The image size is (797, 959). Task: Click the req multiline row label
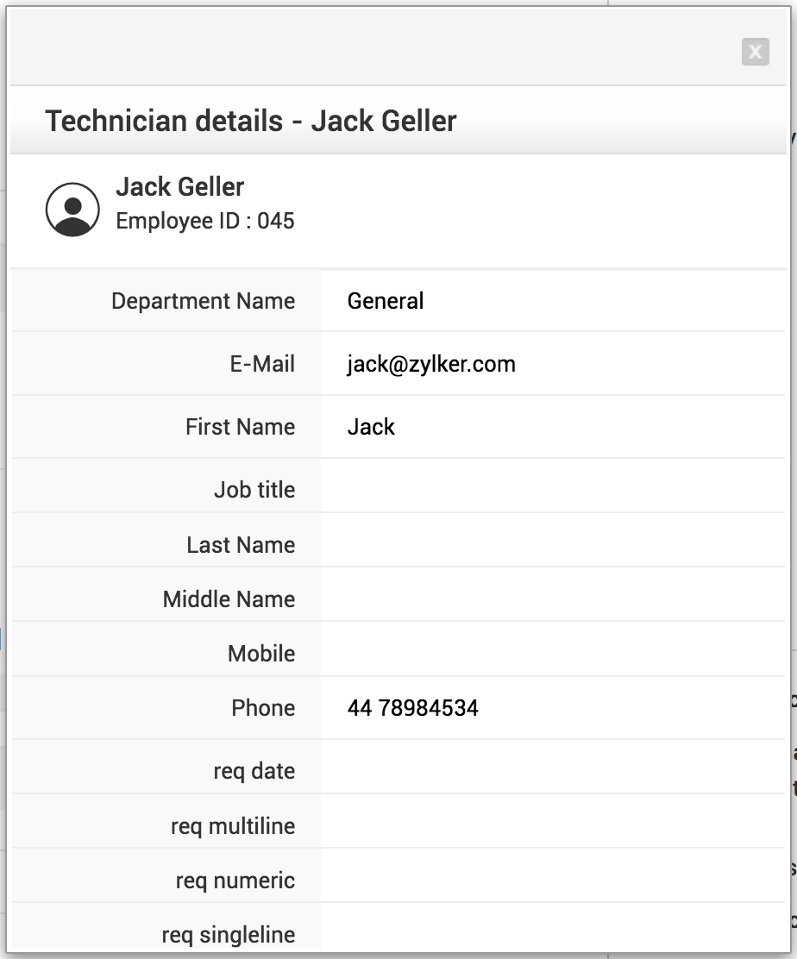pyautogui.click(x=233, y=826)
